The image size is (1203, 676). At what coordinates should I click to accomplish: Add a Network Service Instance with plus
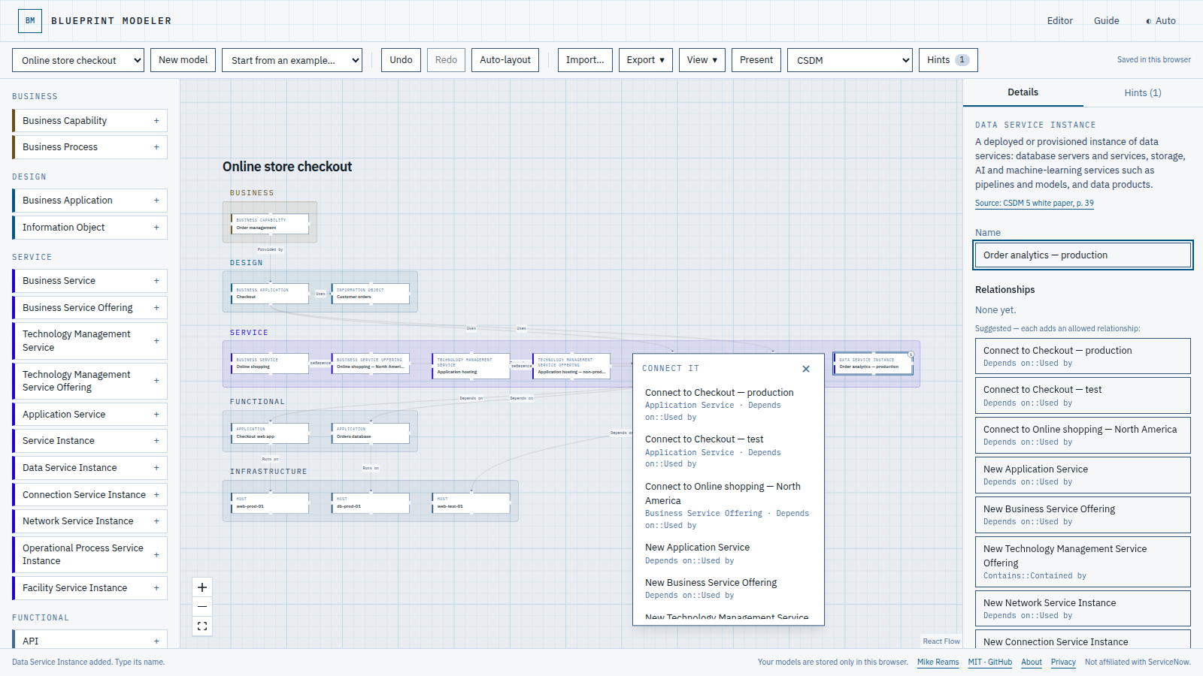[156, 521]
